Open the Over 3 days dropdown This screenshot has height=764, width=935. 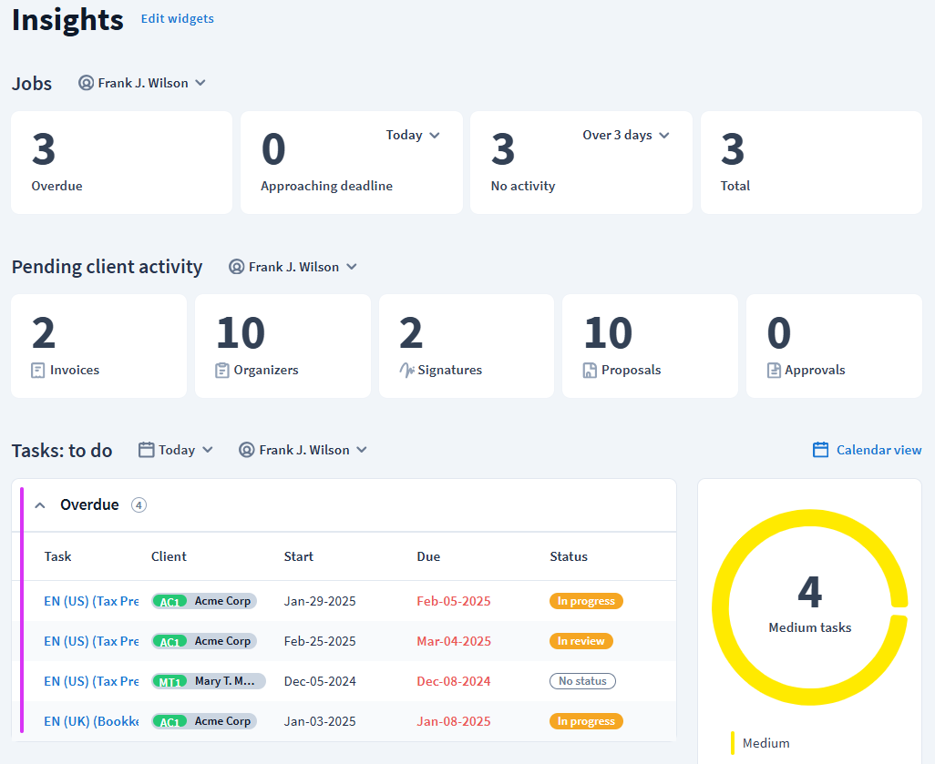pyautogui.click(x=626, y=135)
